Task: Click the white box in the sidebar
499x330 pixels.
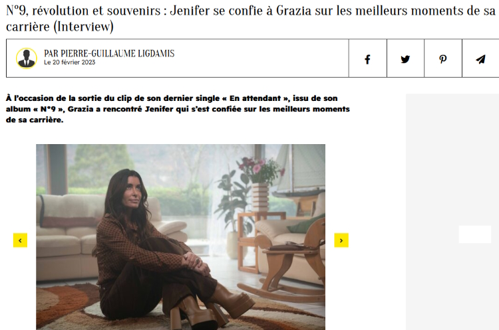Action: [x=475, y=234]
